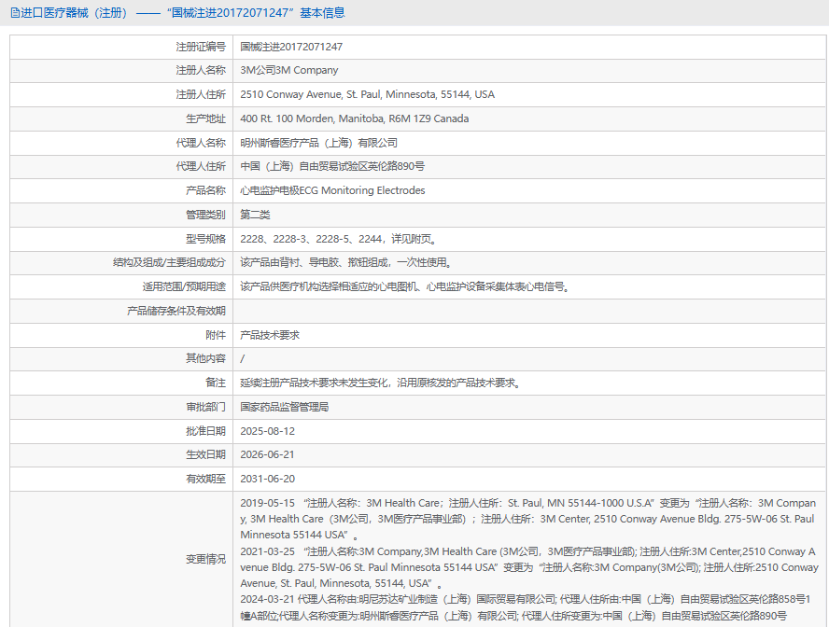829x627 pixels.
Task: Click the 代理人住所 label
Action: 201,166
